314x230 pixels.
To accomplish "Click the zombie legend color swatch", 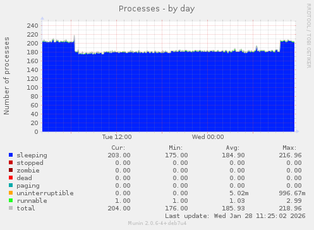I will [x=11, y=170].
